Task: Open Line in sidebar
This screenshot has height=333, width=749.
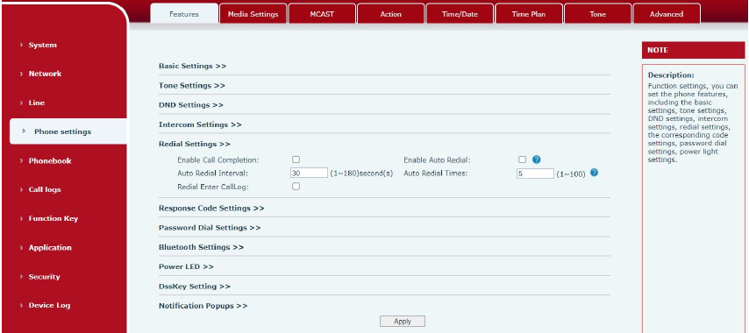Action: [x=37, y=103]
